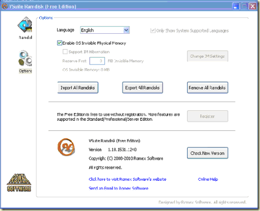Click Change IM Settings button
The image size is (260, 211).
tap(208, 56)
